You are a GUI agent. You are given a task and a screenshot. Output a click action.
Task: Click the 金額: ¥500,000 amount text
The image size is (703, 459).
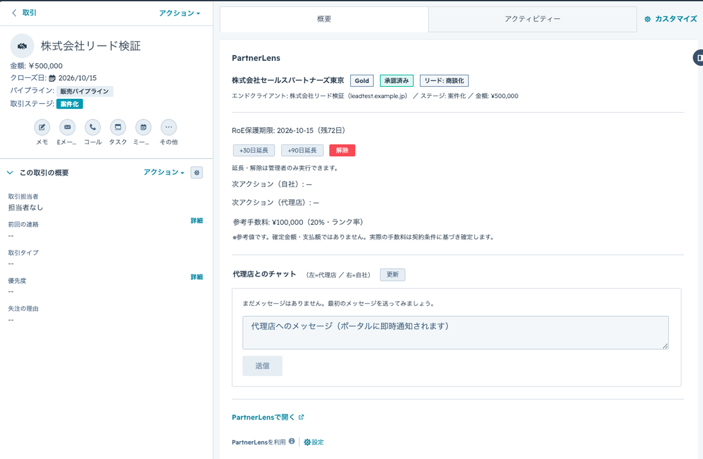(37, 66)
